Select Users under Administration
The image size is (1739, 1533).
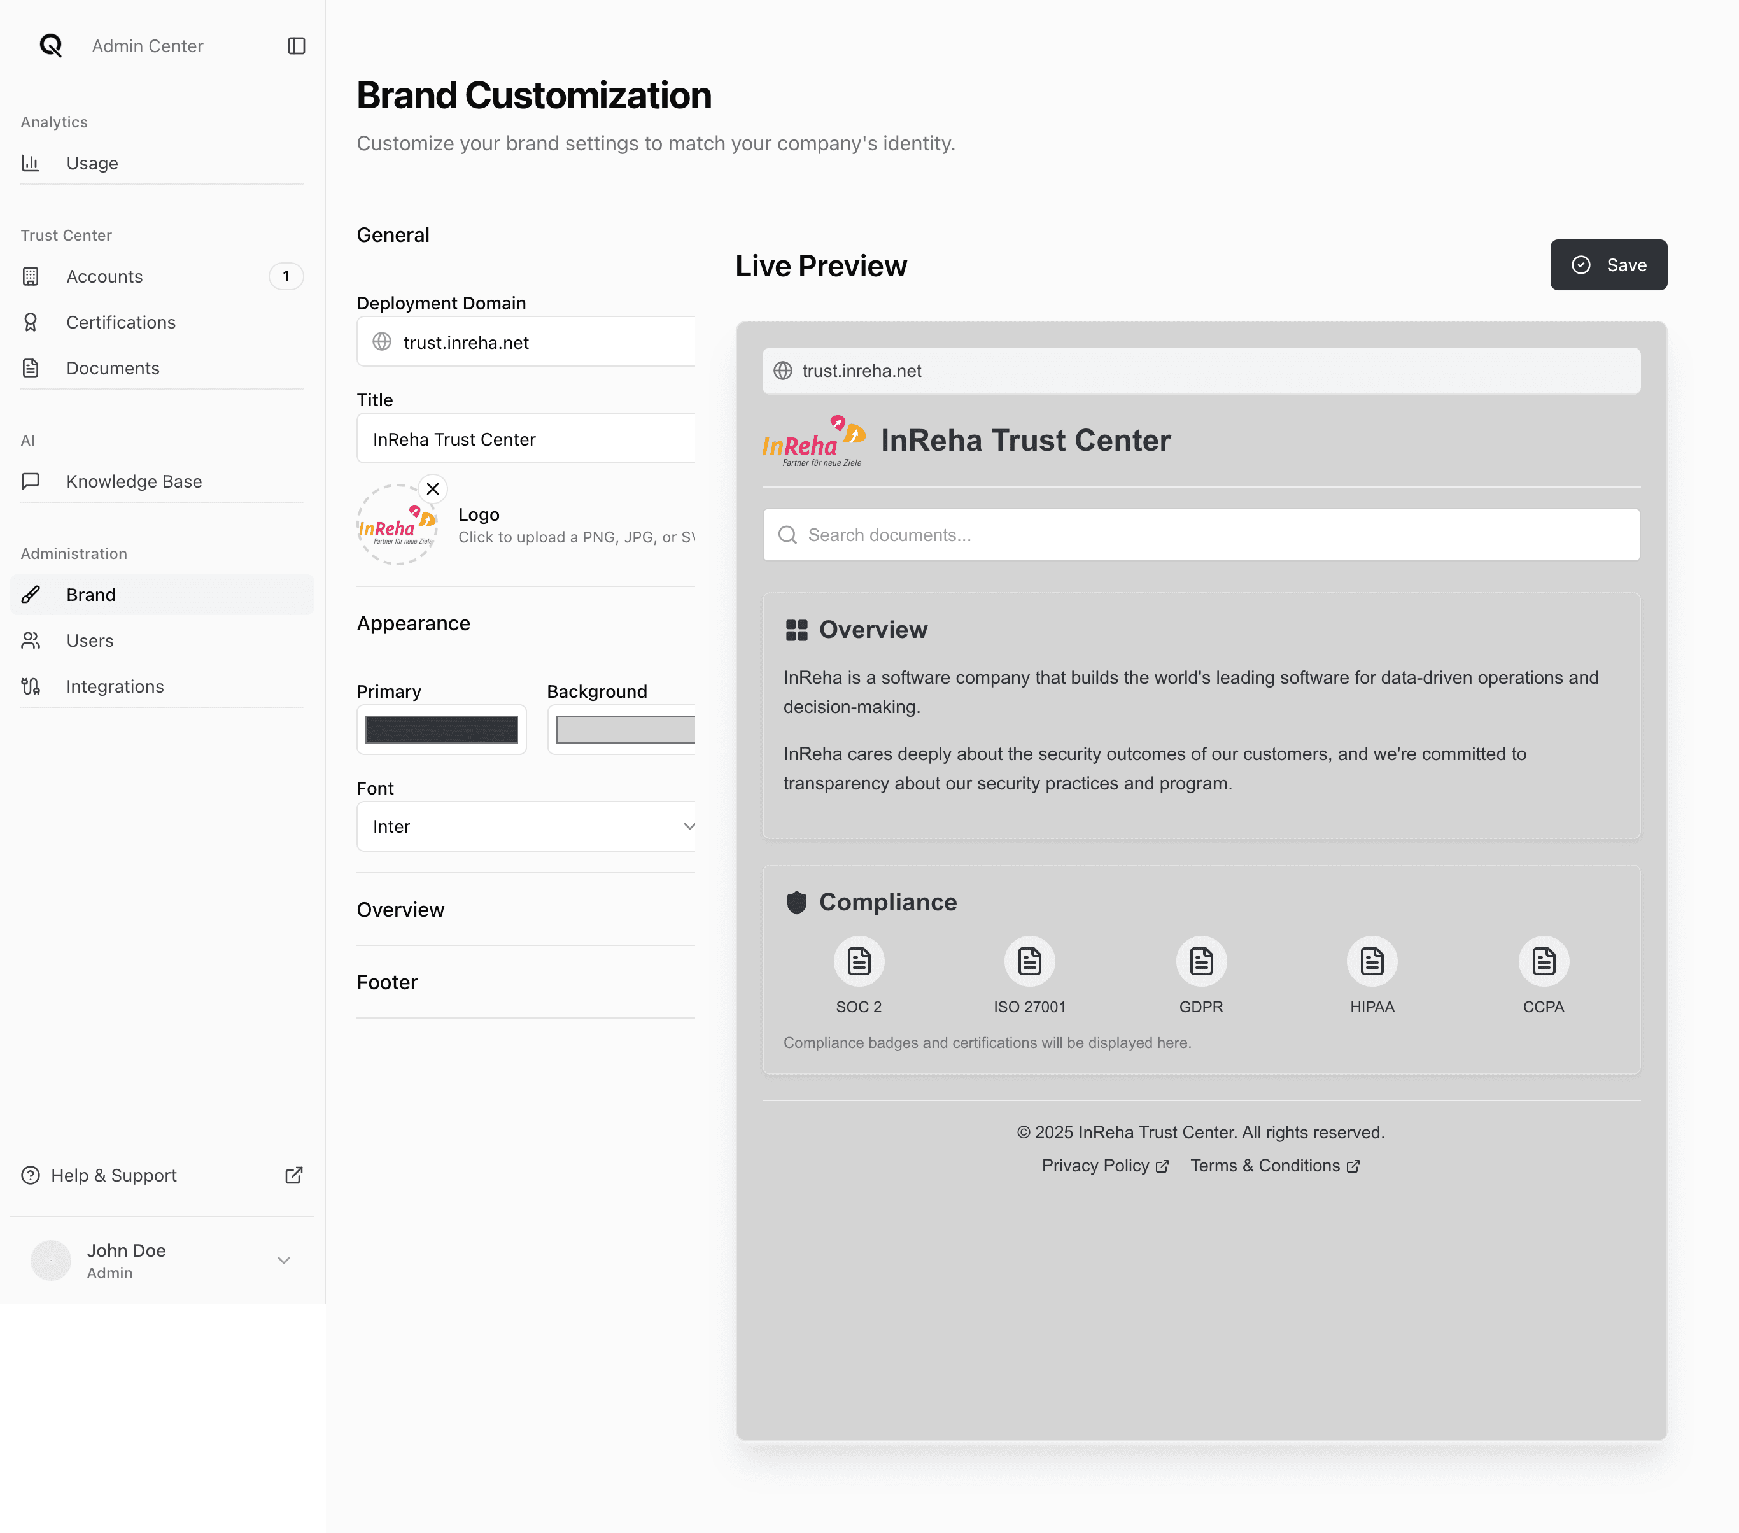tap(162, 640)
